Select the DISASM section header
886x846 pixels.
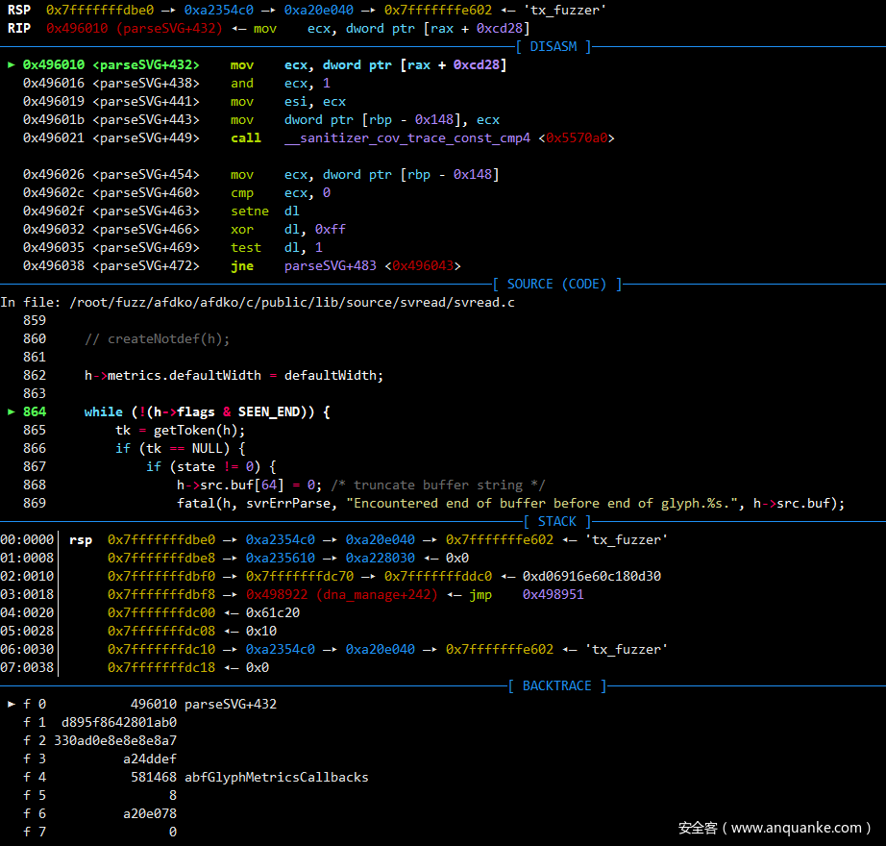click(554, 46)
